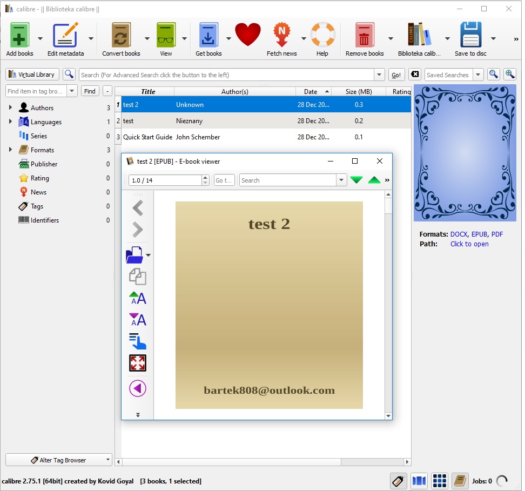Save current search with plus magnifier icon
The width and height of the screenshot is (525, 491).
click(510, 75)
